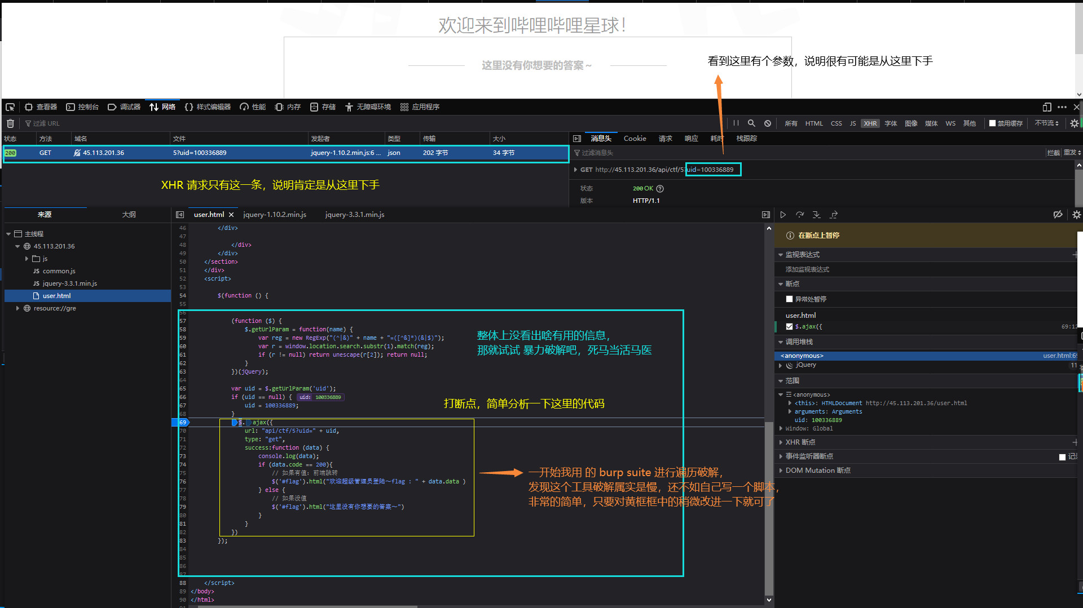Open debugger settings gear icon
The height and width of the screenshot is (608, 1083).
click(x=1076, y=215)
